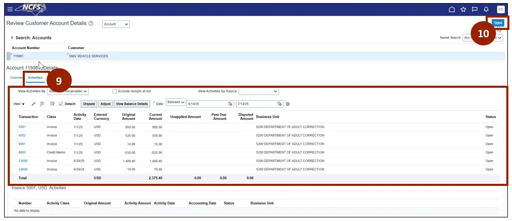Open transaction 23000 link
This screenshot has width=512, height=221.
pyautogui.click(x=23, y=161)
